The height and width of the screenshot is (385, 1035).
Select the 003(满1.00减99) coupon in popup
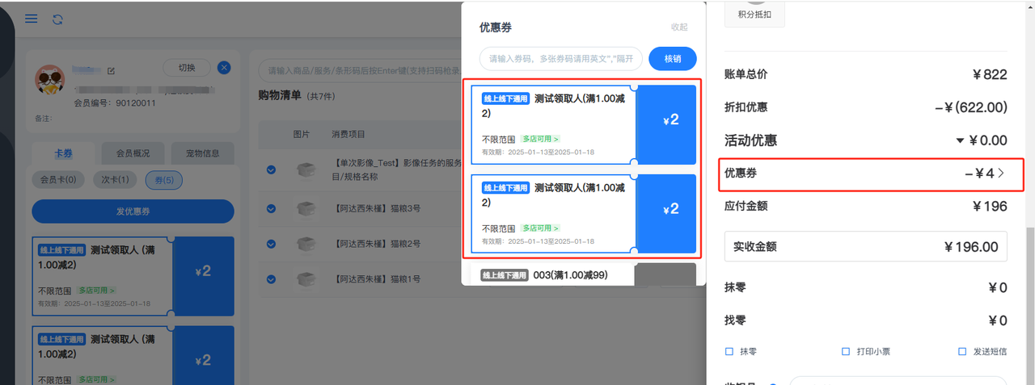[584, 274]
